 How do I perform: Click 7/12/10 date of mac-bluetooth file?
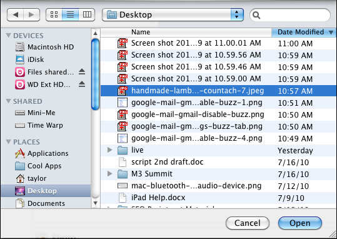tap(293, 186)
